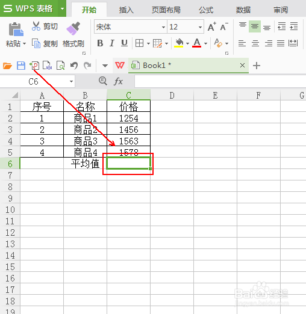The image size is (306, 314).
Task: Cut selection with the scissors icon
Action: [x=36, y=26]
